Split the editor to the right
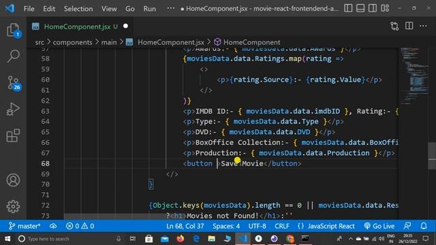 pyautogui.click(x=409, y=26)
